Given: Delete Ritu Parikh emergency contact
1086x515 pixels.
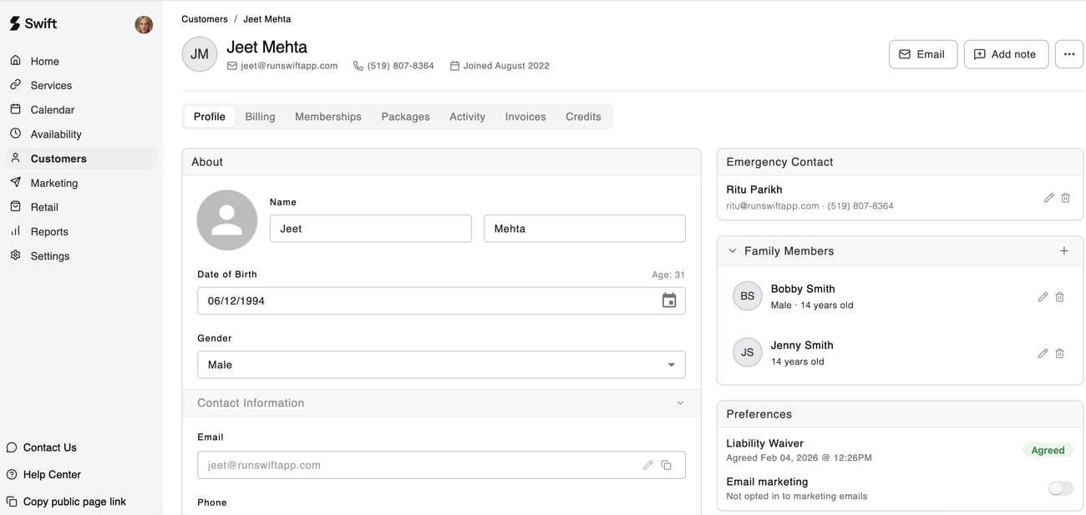Looking at the screenshot, I should [1065, 198].
